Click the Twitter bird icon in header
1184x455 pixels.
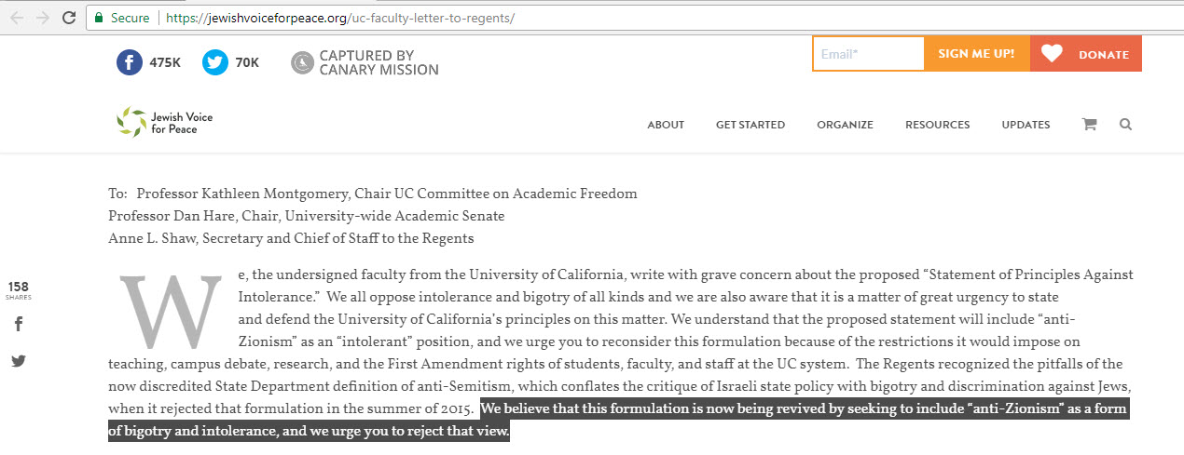215,62
